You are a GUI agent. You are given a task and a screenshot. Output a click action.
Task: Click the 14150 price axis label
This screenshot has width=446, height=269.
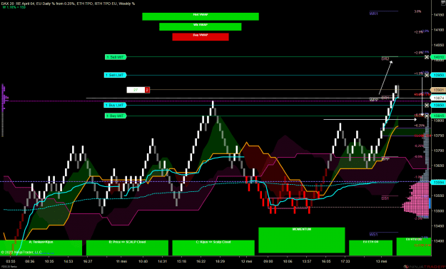click(x=439, y=15)
